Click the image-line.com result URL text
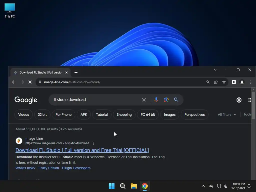Image resolution: width=256 pixels, height=192 pixels. (57, 143)
